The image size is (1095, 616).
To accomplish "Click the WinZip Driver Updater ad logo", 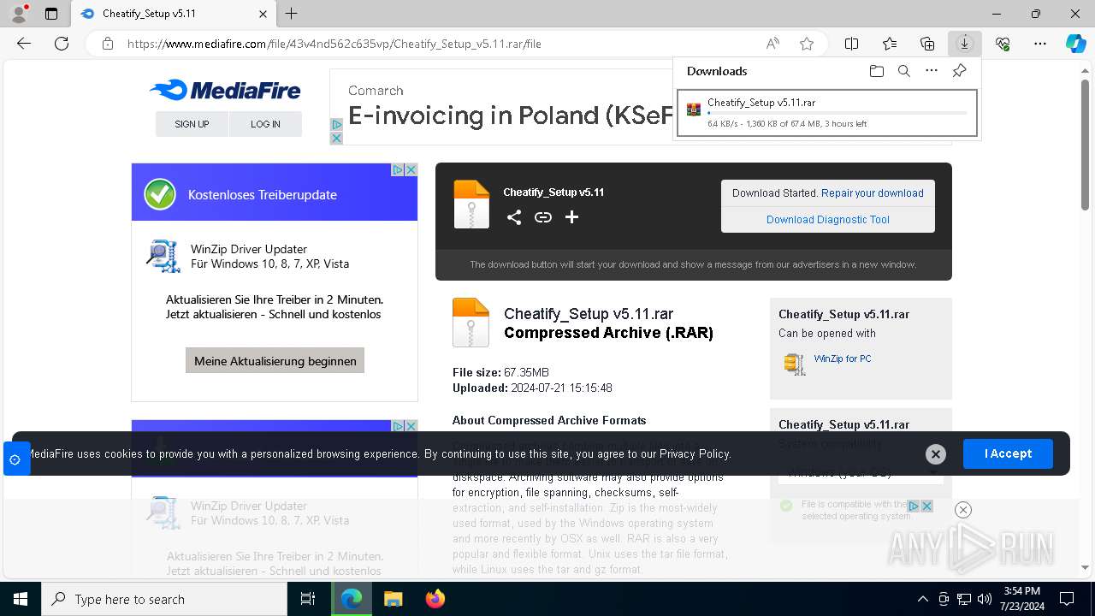I will click(x=163, y=256).
